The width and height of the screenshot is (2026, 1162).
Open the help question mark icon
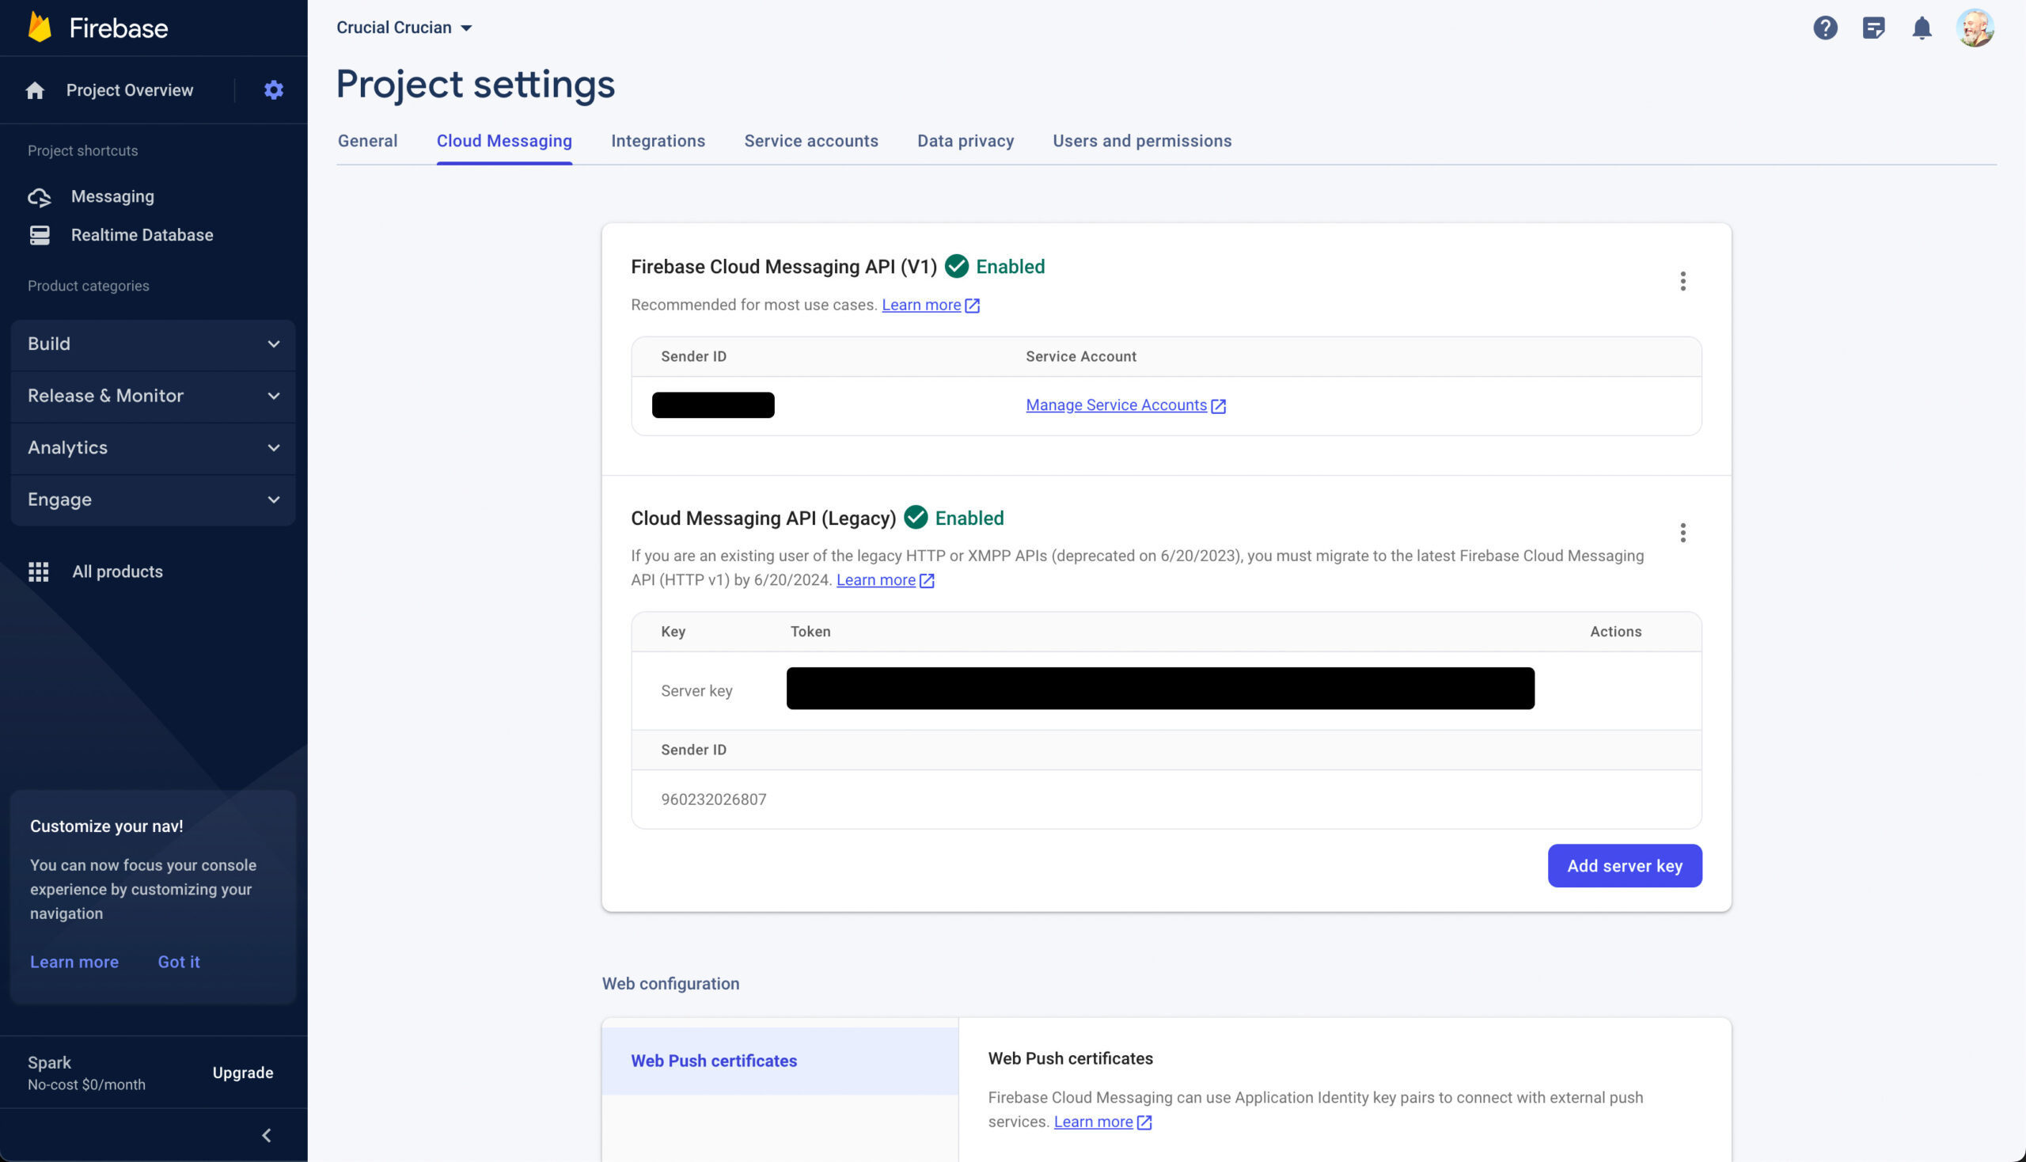1825,28
